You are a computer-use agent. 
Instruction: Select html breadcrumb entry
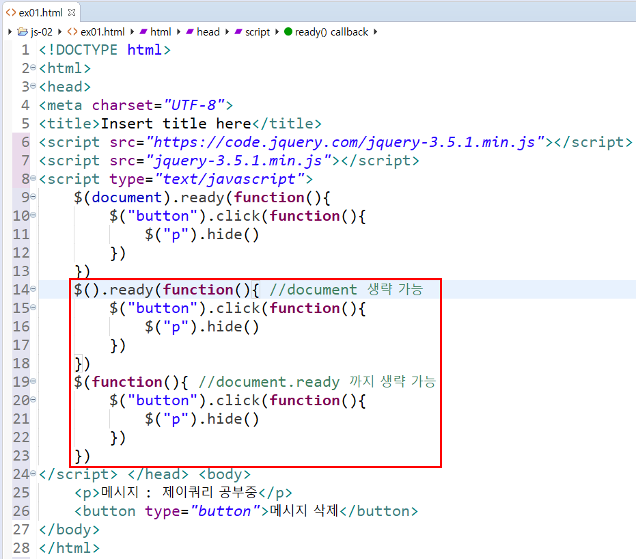point(161,32)
